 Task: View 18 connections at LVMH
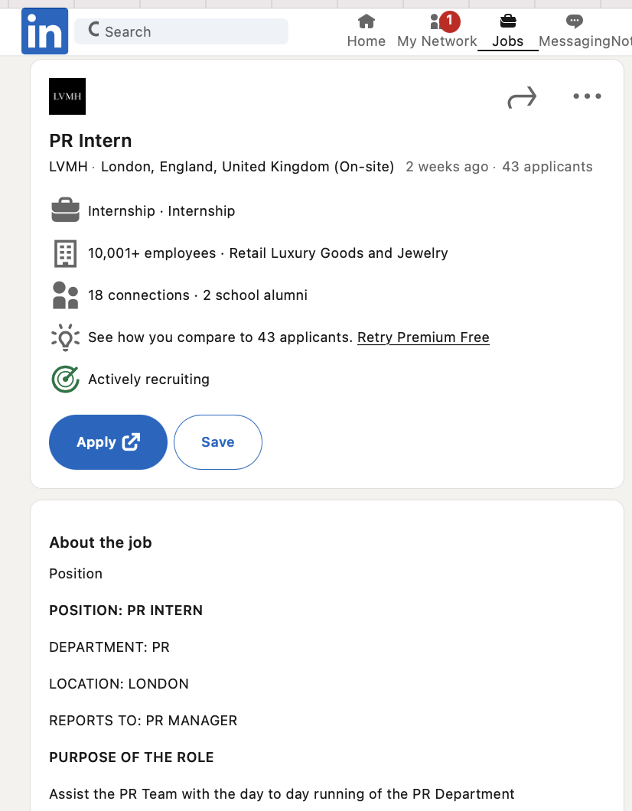coord(138,295)
